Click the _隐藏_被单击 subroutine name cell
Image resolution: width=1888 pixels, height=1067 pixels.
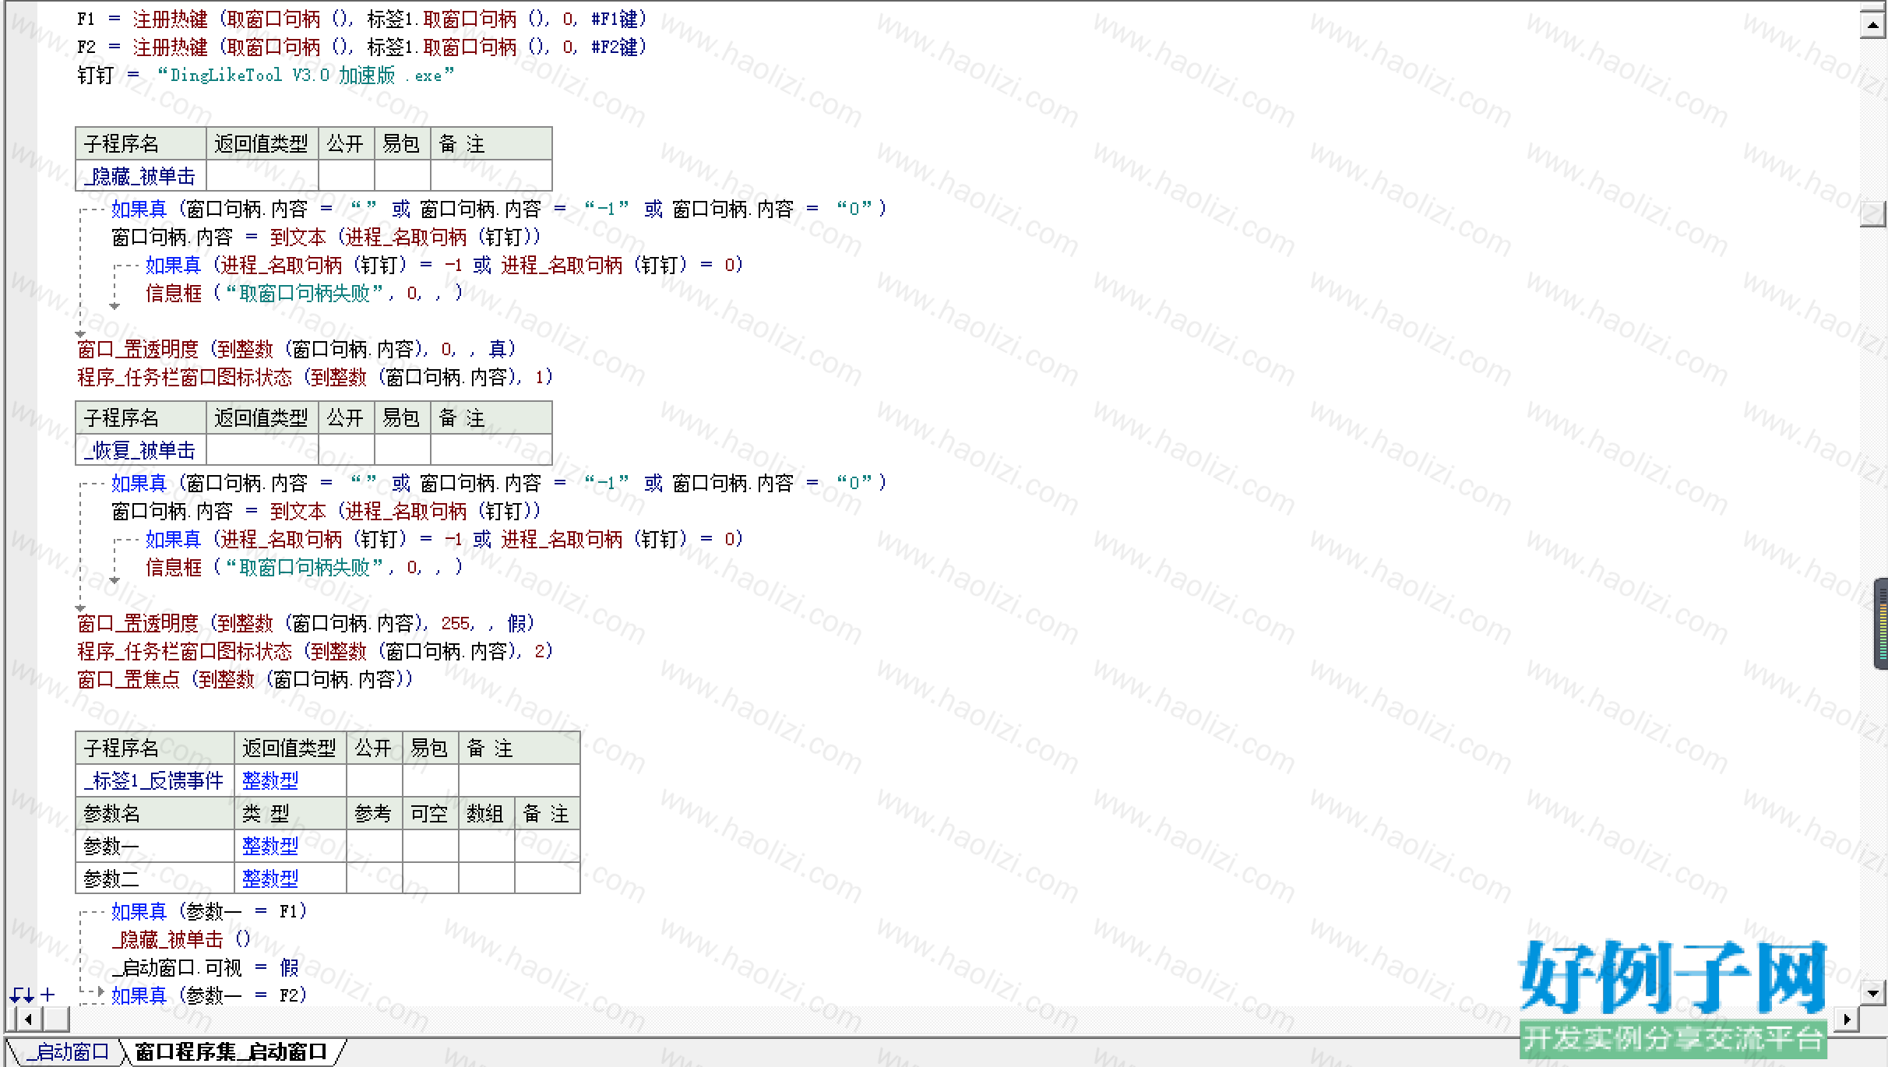141,176
